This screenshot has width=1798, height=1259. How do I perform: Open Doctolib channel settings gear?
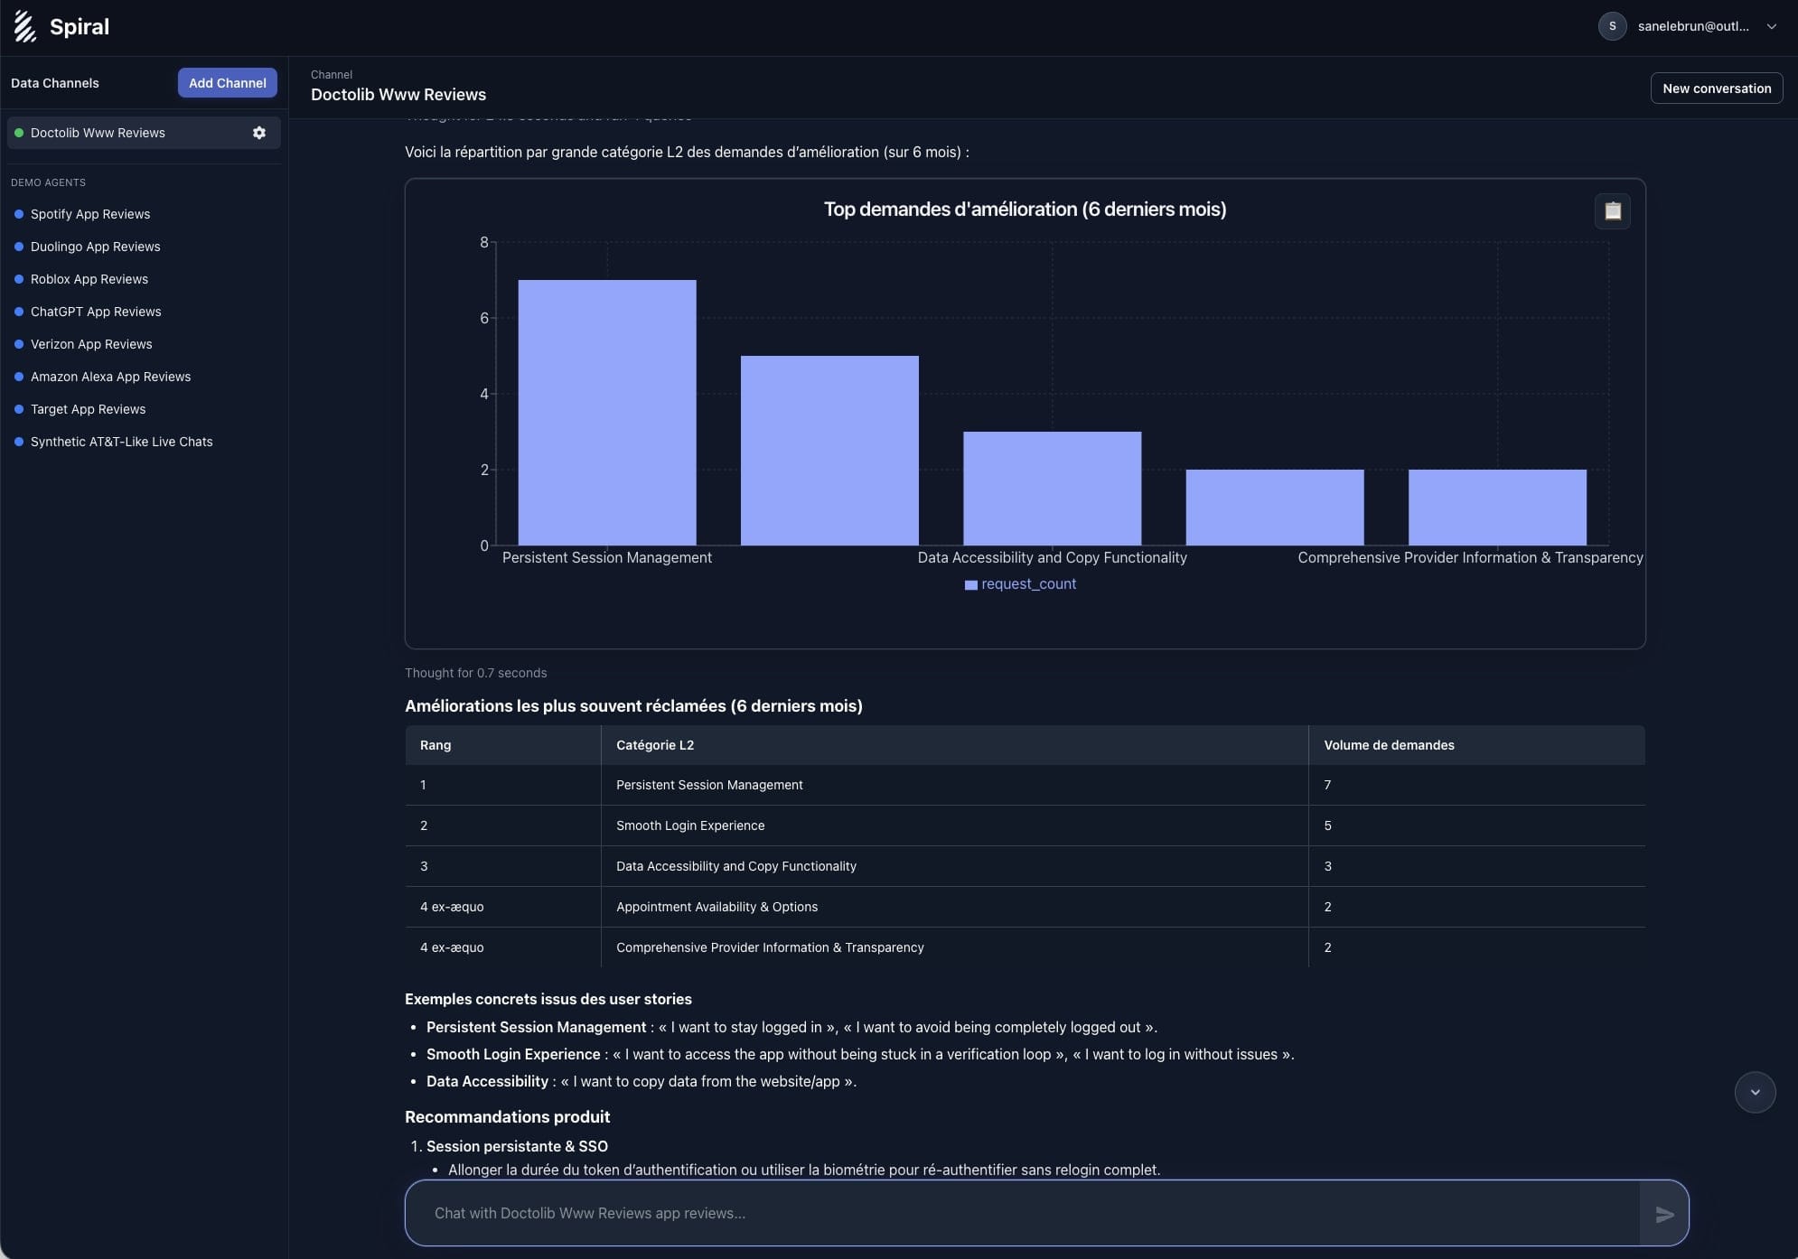[x=259, y=133]
